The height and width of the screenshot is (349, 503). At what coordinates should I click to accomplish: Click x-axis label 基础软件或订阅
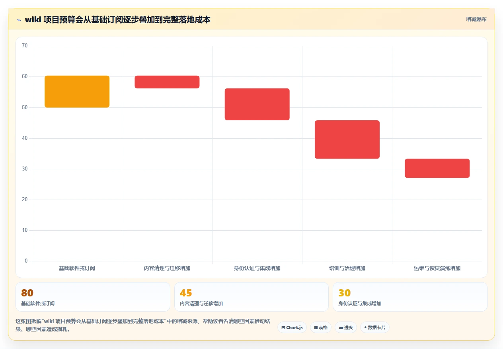coord(77,268)
